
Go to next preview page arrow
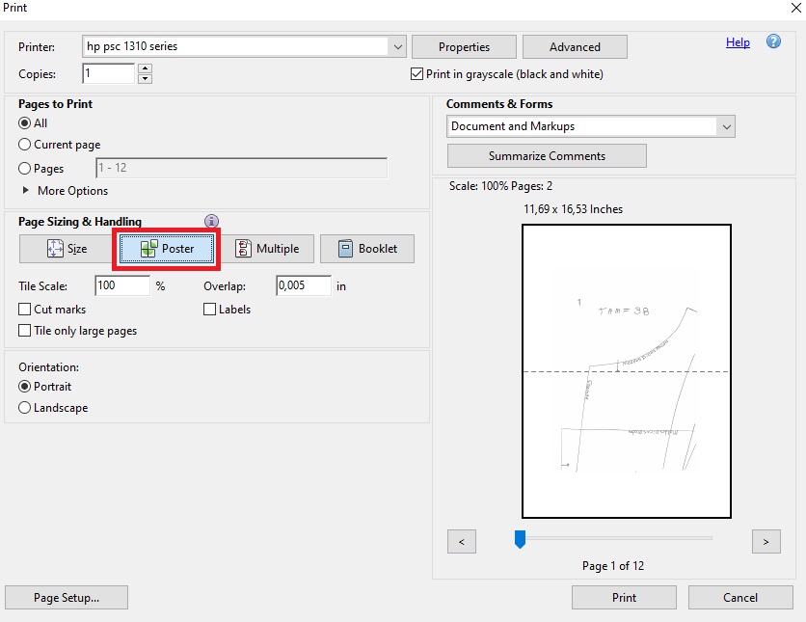[766, 542]
